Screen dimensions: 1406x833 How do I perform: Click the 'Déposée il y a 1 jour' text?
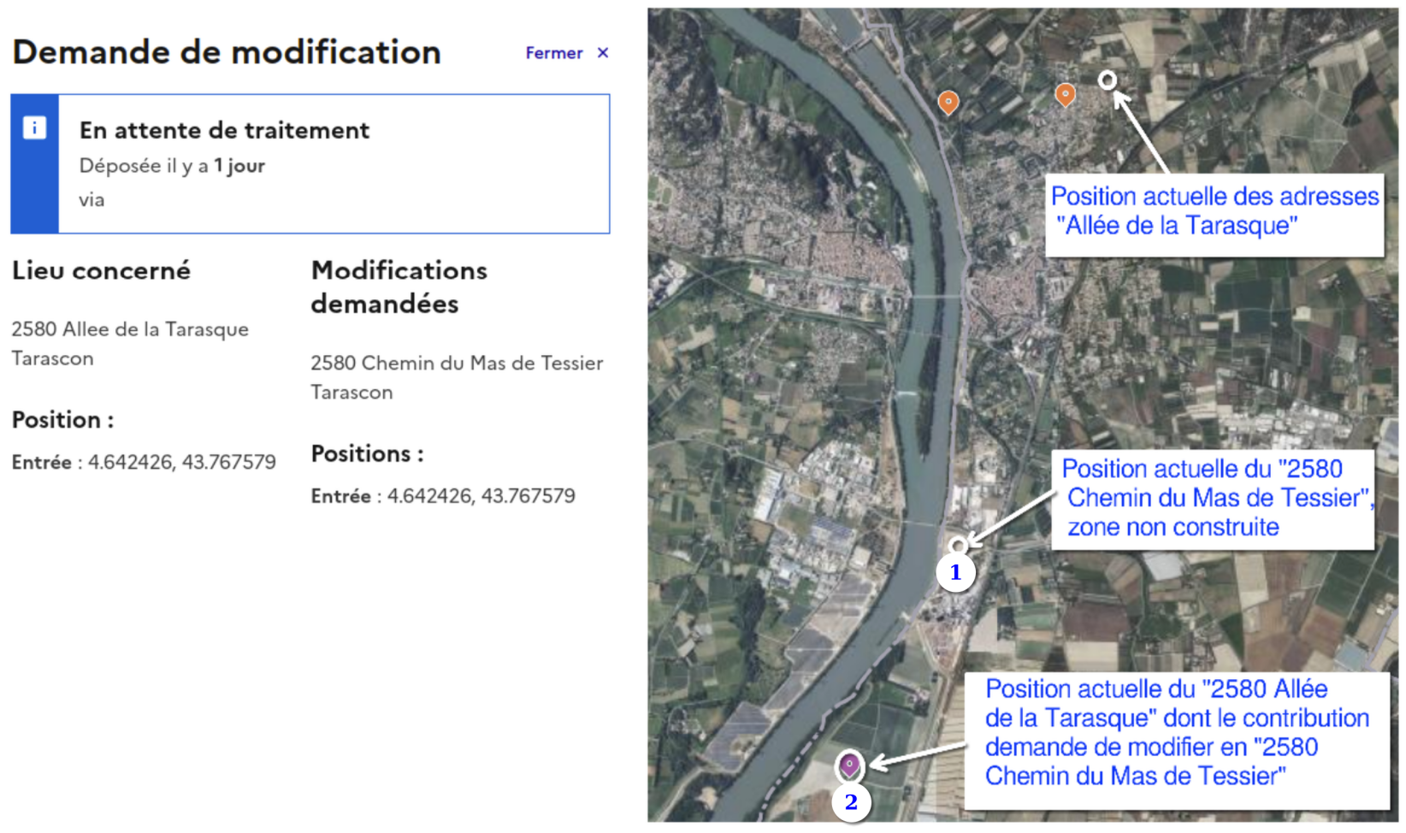point(172,166)
